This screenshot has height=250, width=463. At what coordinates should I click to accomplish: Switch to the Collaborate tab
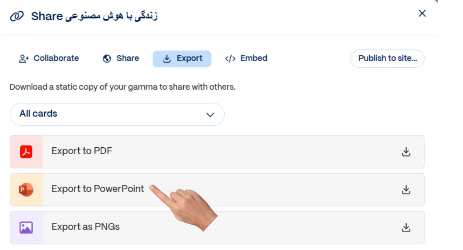[x=49, y=58]
